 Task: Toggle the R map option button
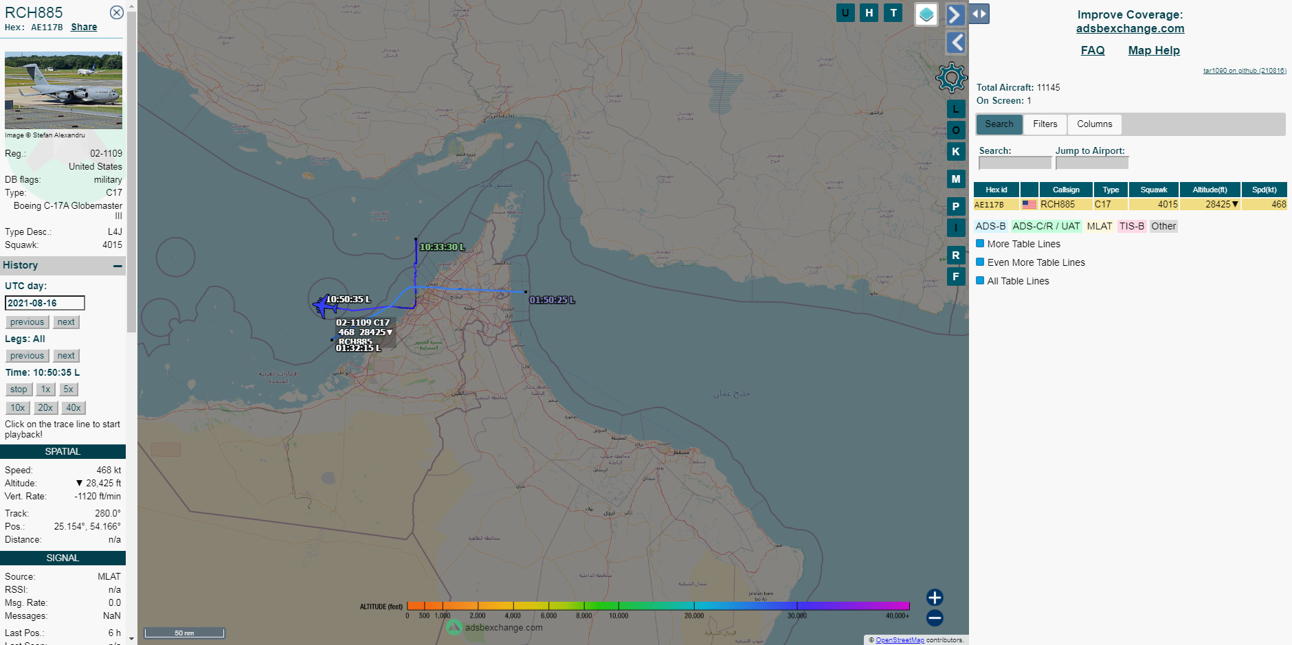coord(956,255)
